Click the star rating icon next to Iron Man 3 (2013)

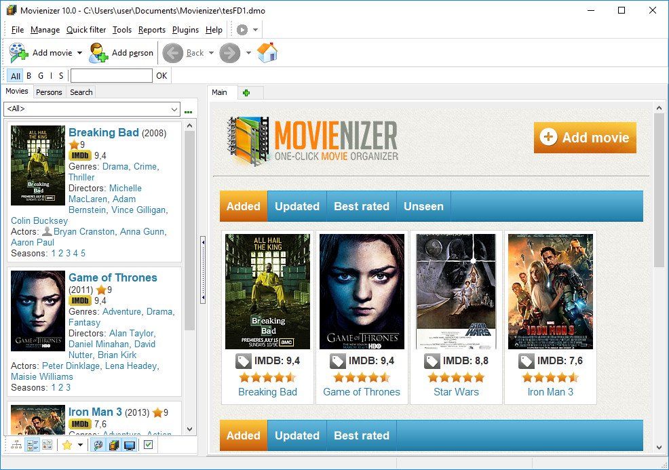pyautogui.click(x=157, y=412)
